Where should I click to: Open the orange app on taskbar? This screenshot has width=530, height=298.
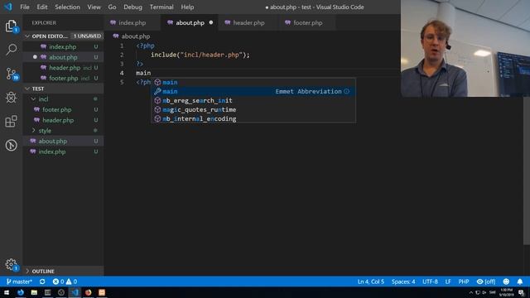[x=102, y=292]
